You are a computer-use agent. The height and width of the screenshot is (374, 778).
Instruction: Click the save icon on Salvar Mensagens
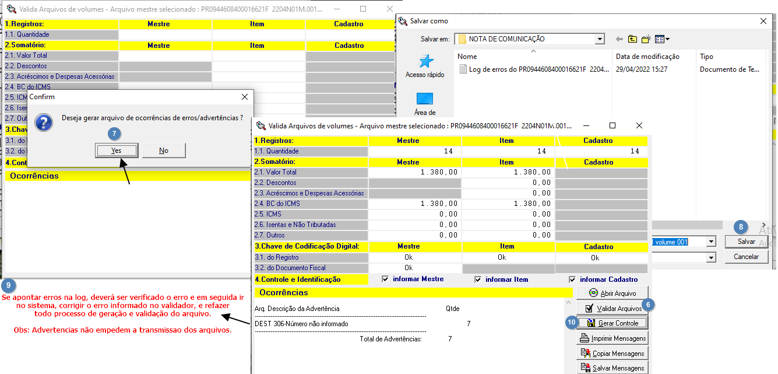(x=585, y=368)
